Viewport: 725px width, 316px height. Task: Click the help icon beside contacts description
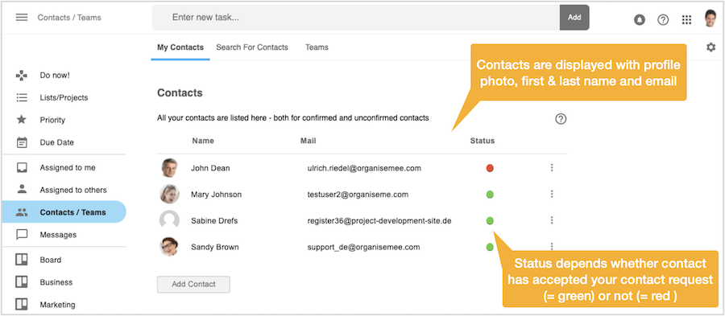[x=561, y=119]
